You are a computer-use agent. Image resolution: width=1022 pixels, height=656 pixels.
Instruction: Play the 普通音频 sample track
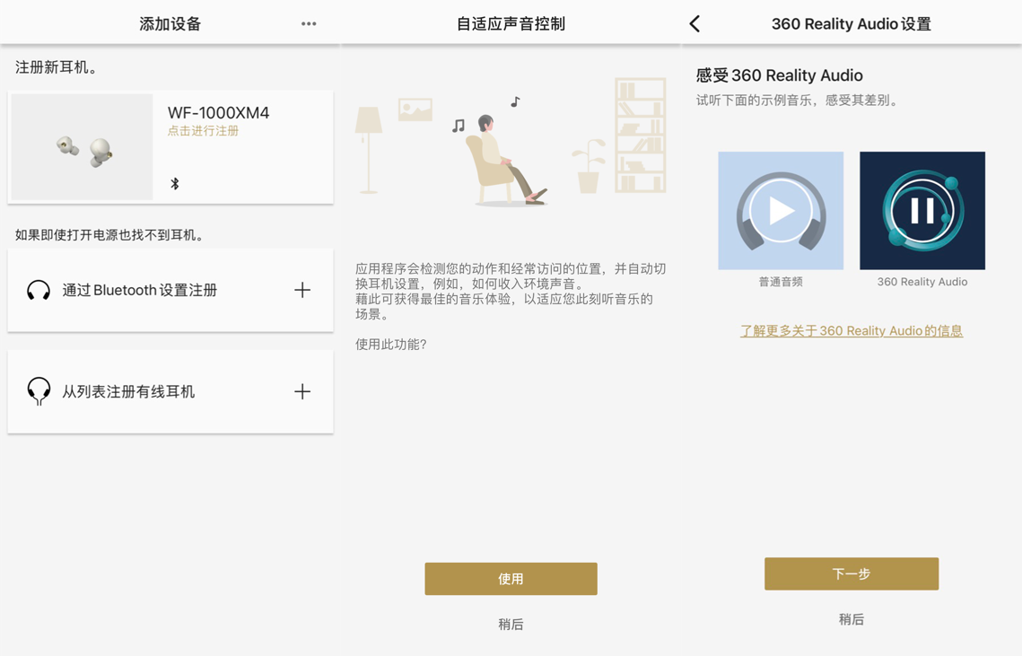[x=781, y=211]
